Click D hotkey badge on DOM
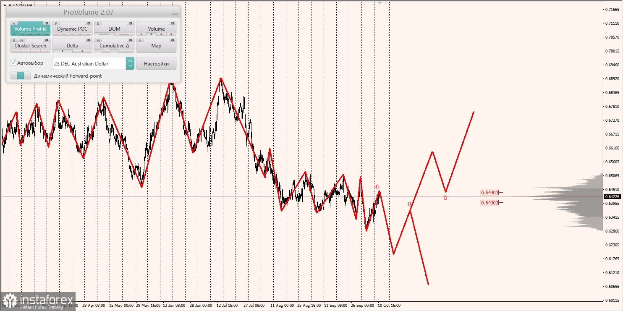 [98, 24]
